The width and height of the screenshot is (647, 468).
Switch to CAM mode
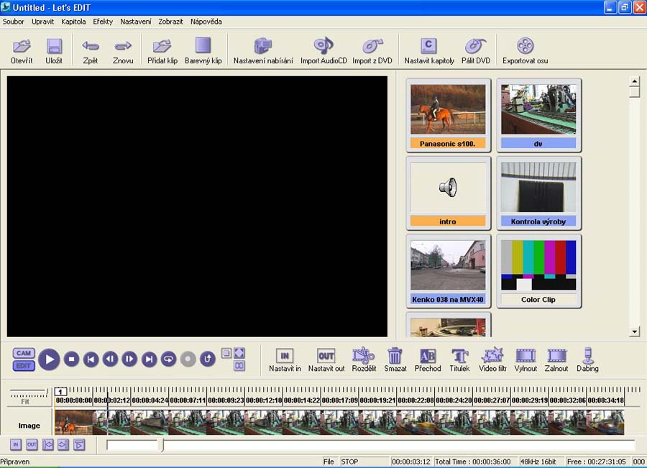coord(24,352)
